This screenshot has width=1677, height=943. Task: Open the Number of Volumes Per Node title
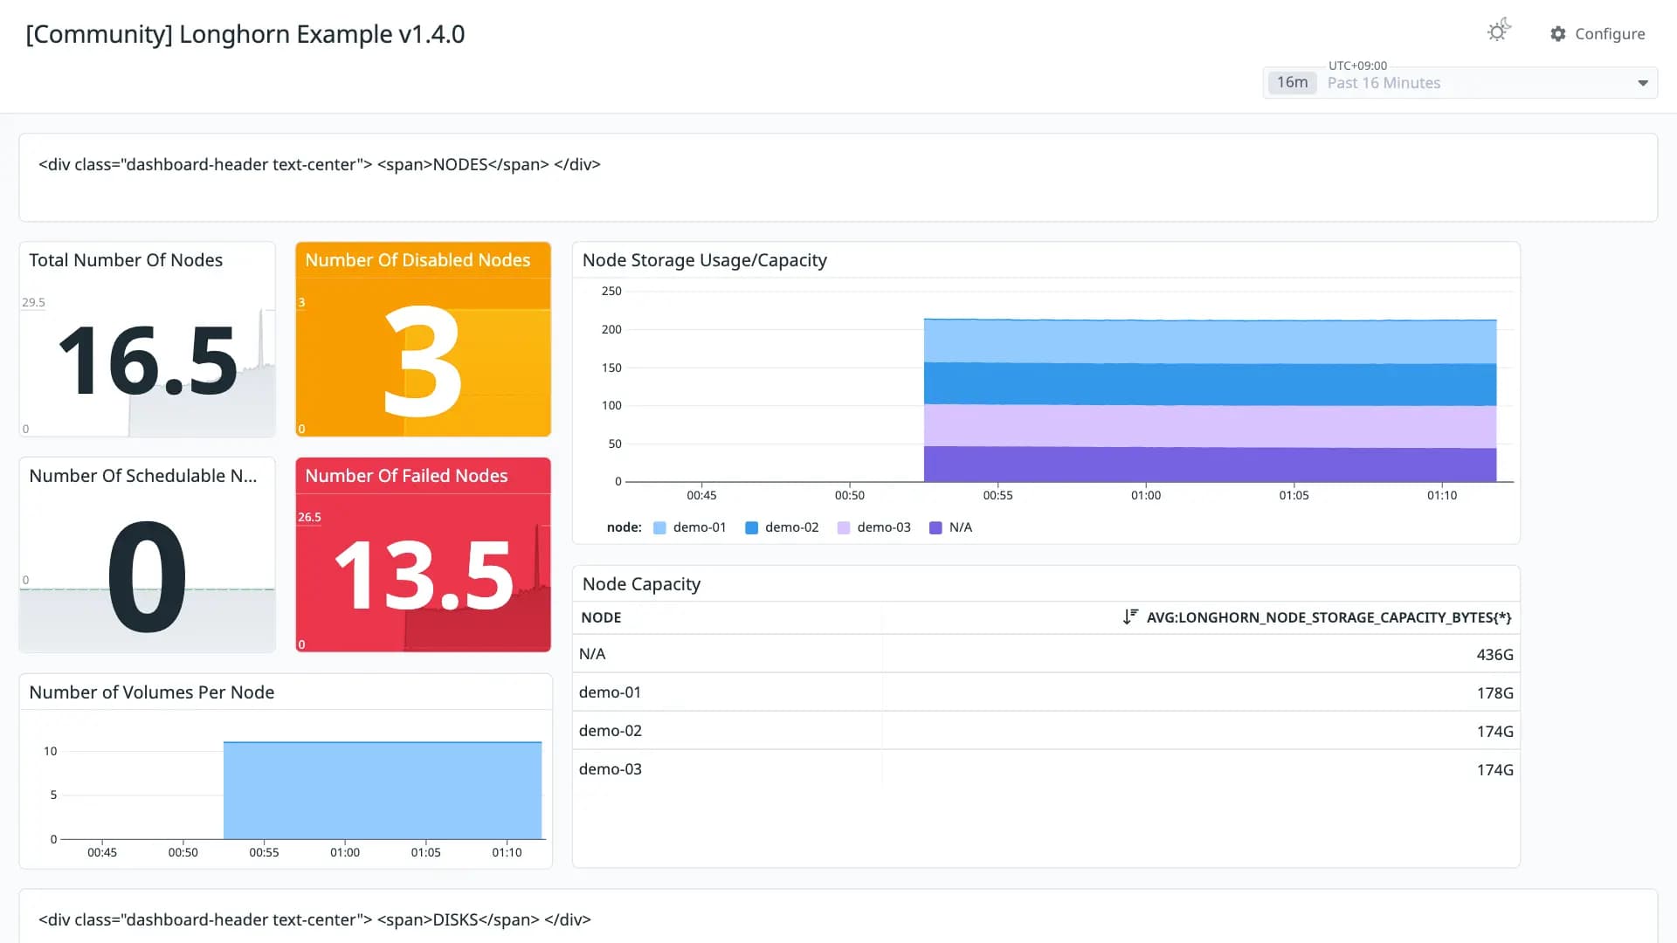152,692
